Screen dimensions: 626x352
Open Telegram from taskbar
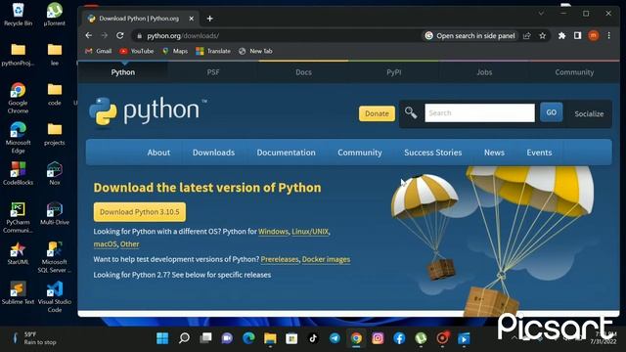[x=335, y=338]
